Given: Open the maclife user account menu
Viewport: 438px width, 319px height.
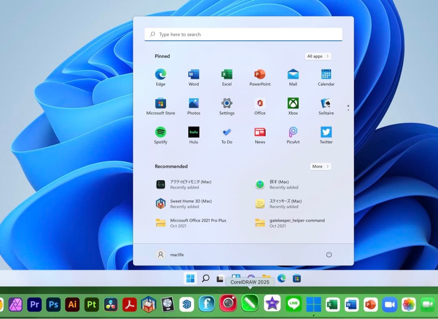Looking at the screenshot, I should click(x=170, y=255).
